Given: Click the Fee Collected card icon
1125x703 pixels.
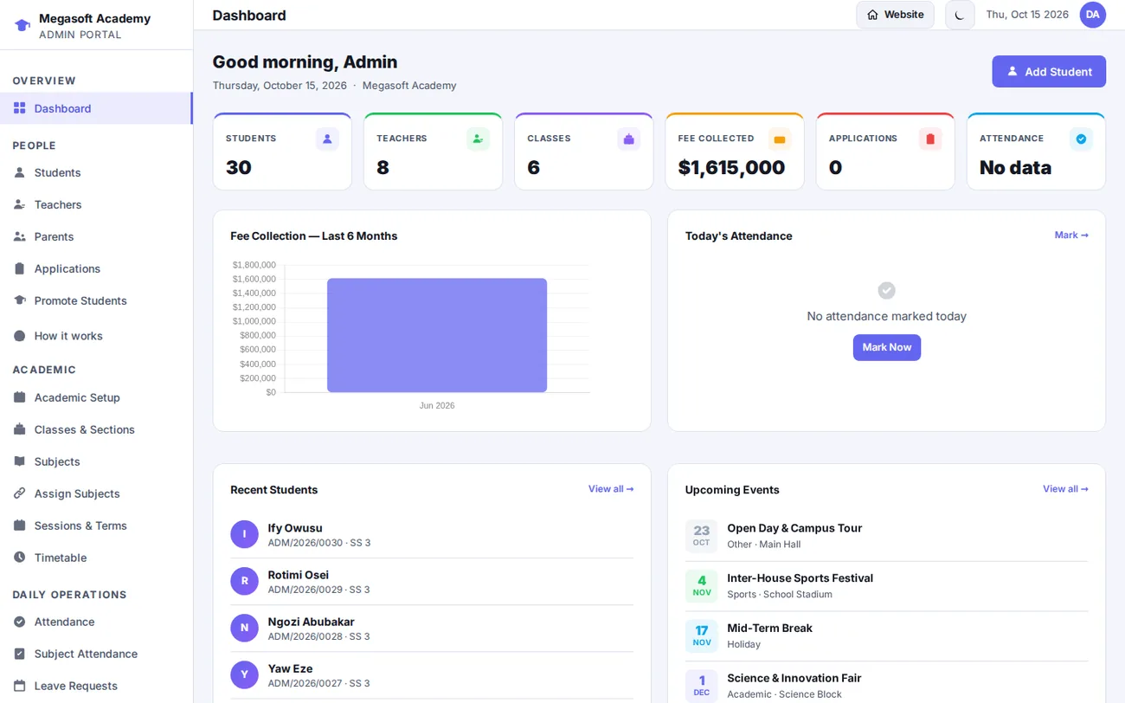Looking at the screenshot, I should pos(780,139).
